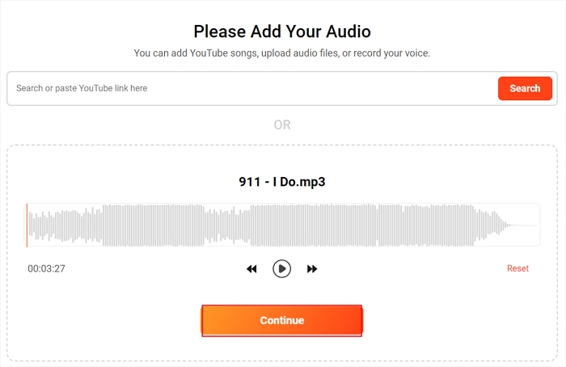
Task: Rewind the audio playback
Action: pyautogui.click(x=251, y=268)
